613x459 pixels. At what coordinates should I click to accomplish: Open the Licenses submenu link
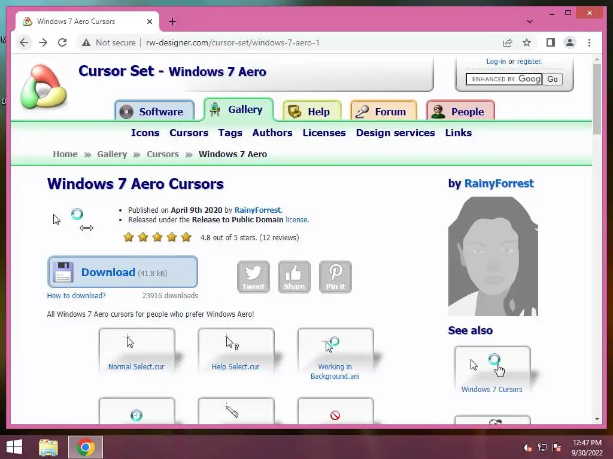324,133
